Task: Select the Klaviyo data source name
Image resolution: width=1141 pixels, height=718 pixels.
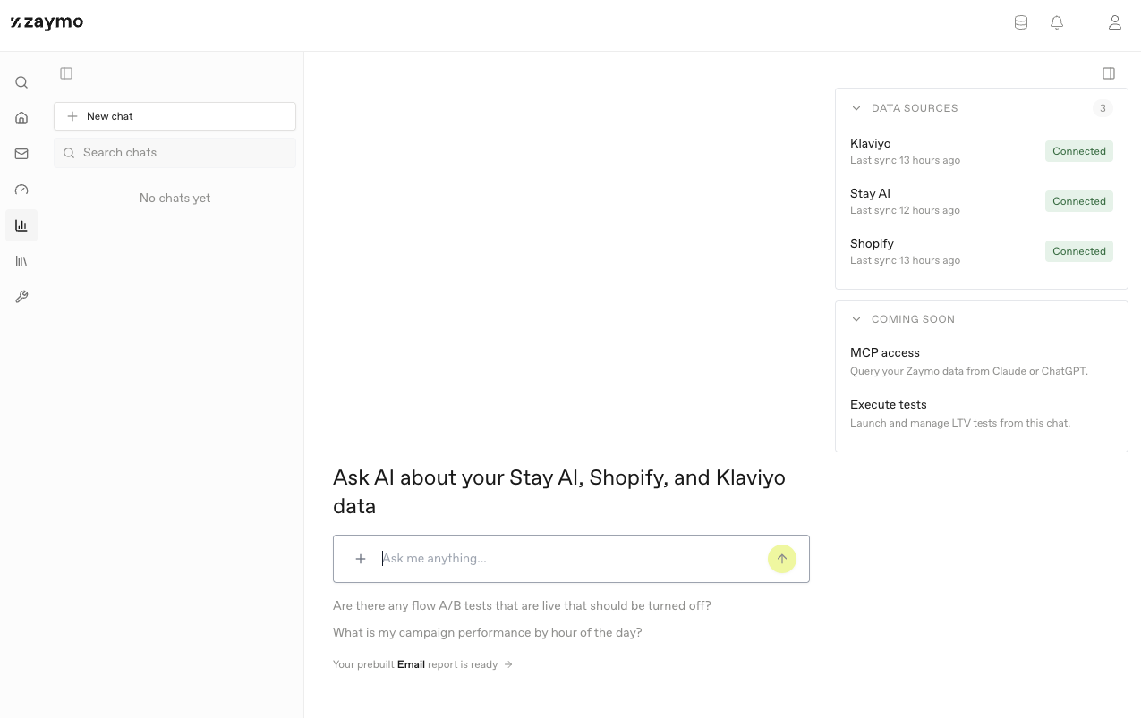Action: click(870, 143)
